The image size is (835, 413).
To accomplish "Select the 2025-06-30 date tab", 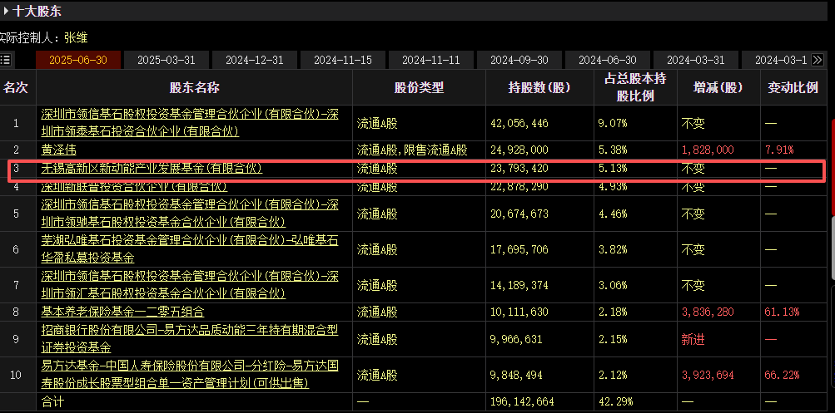I will click(x=78, y=60).
